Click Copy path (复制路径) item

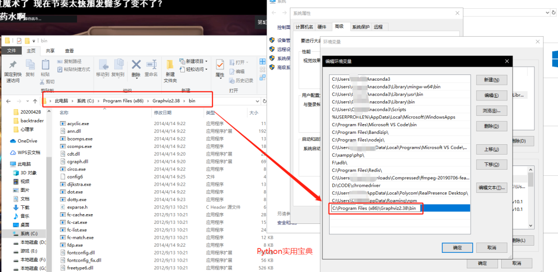[x=69, y=61]
